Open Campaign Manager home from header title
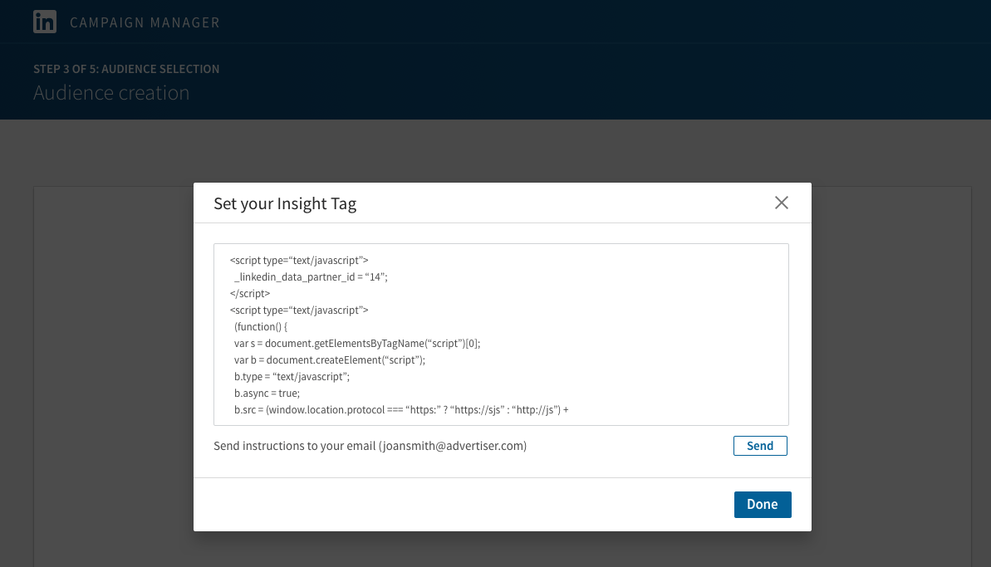This screenshot has height=567, width=991. [145, 22]
